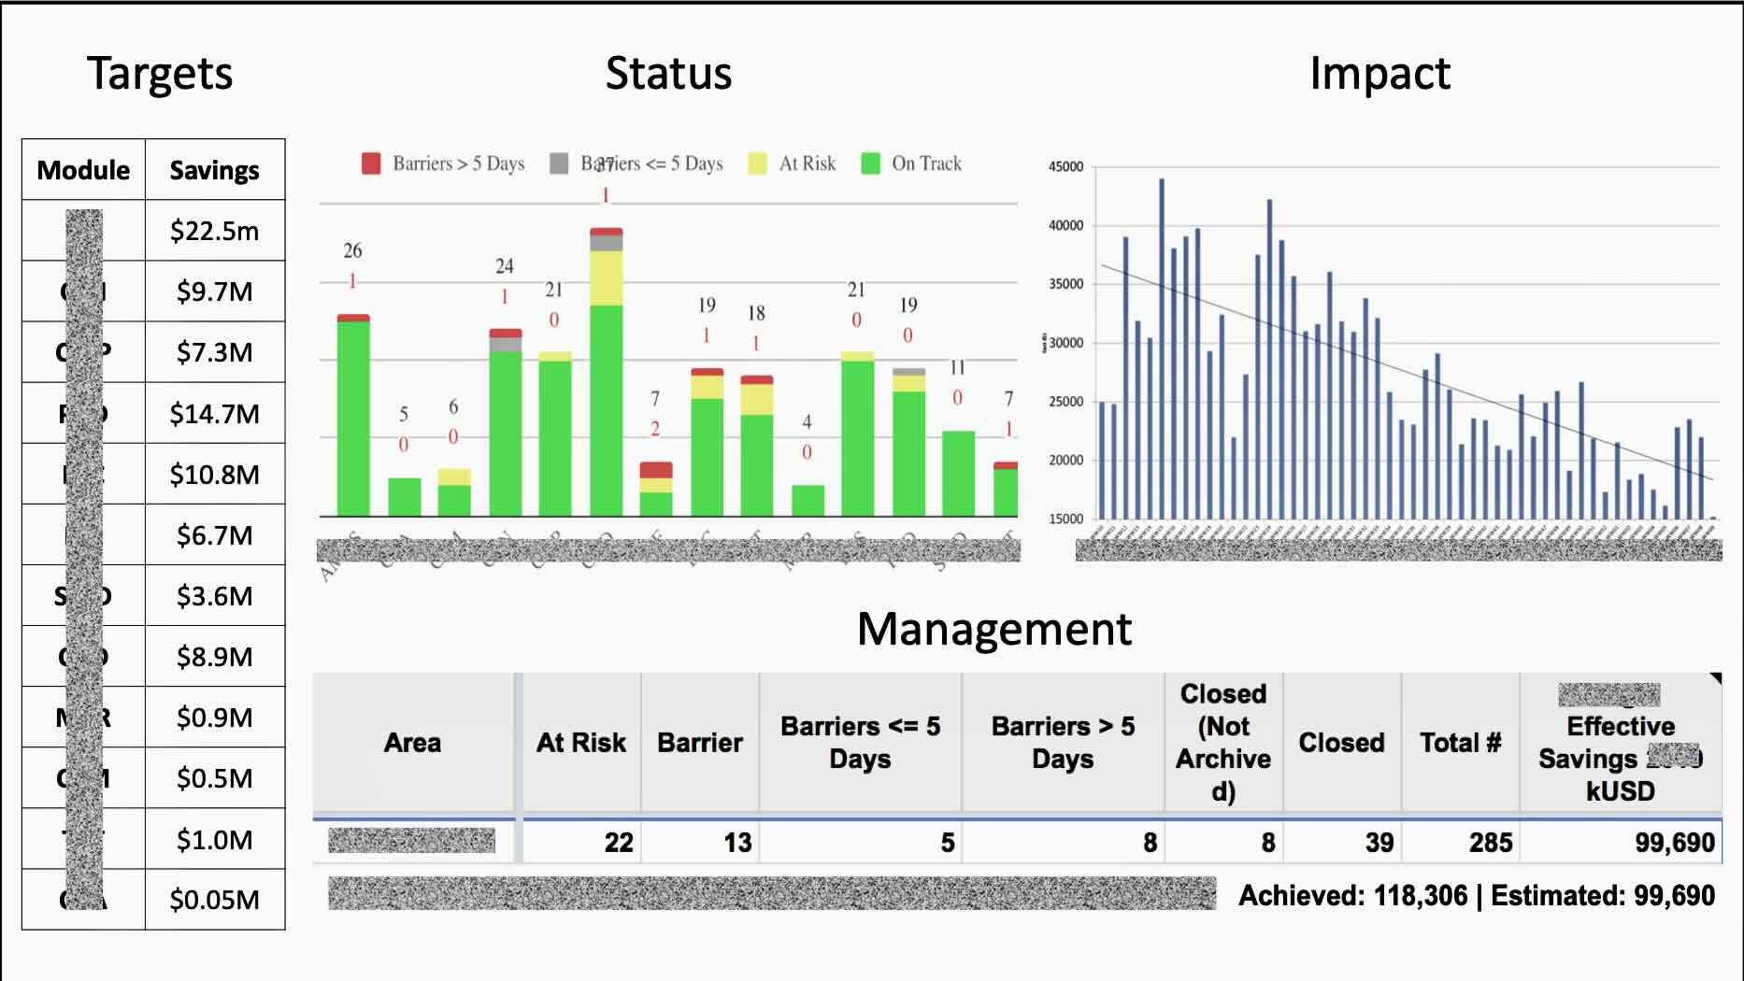Click the green On Track legend swatch

870,163
